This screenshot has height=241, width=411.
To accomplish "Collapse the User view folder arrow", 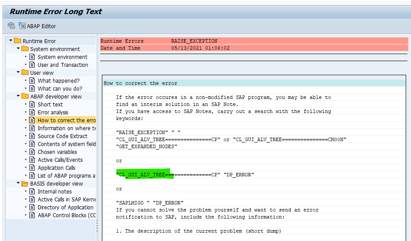I will 18,72.
